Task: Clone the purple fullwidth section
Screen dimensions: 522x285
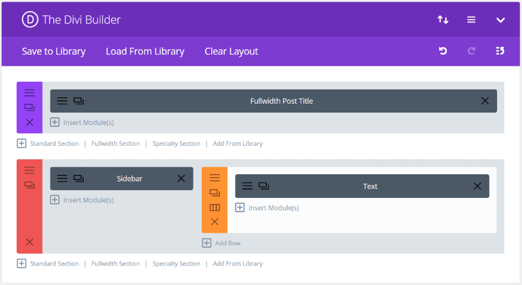Action: tap(30, 108)
